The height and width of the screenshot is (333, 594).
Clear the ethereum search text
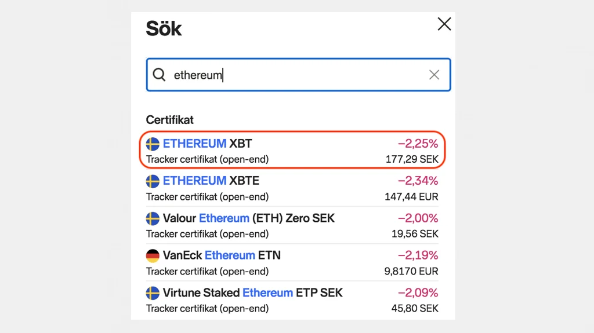pos(434,75)
